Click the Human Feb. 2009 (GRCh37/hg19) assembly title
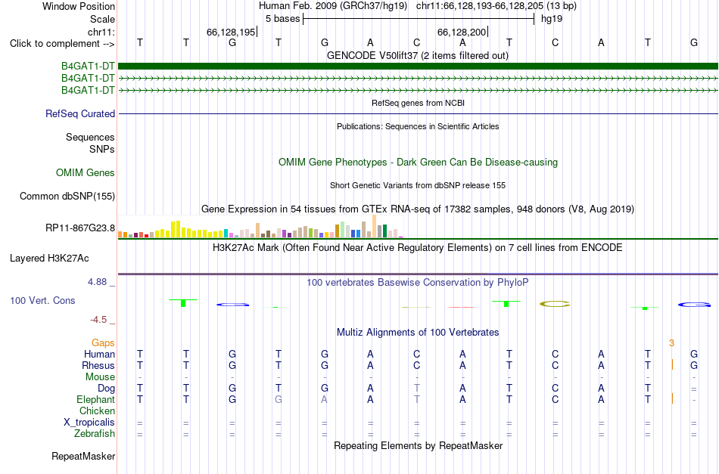719x474 pixels. tap(333, 6)
